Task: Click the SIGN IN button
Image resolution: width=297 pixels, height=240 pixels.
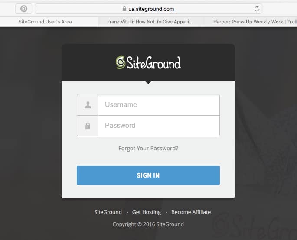Action: (148, 175)
